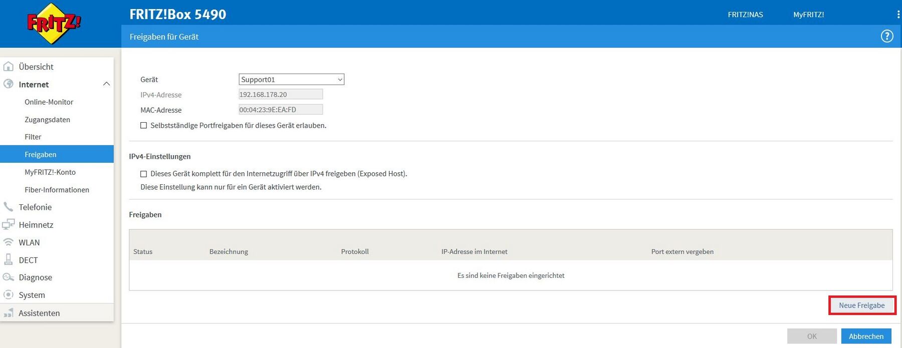Click the Heimnetz devices icon
The image size is (902, 348).
(x=9, y=224)
